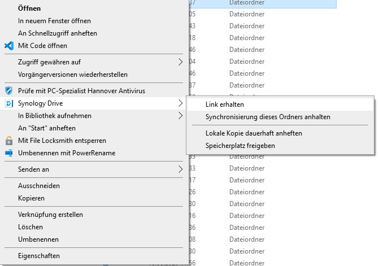Expand the In Bibliothek aufnehmen arrow
This screenshot has height=266, width=379.
pos(181,116)
